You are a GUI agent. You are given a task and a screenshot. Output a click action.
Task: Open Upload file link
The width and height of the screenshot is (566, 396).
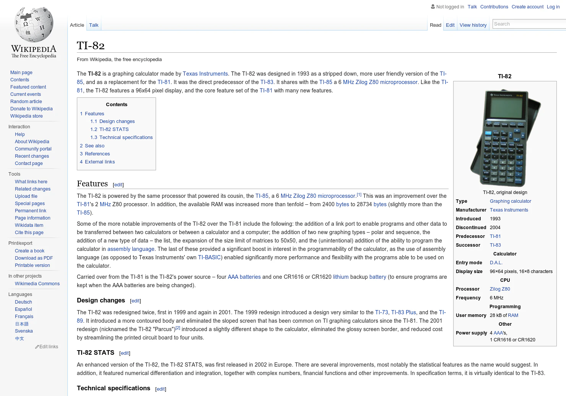pos(26,196)
